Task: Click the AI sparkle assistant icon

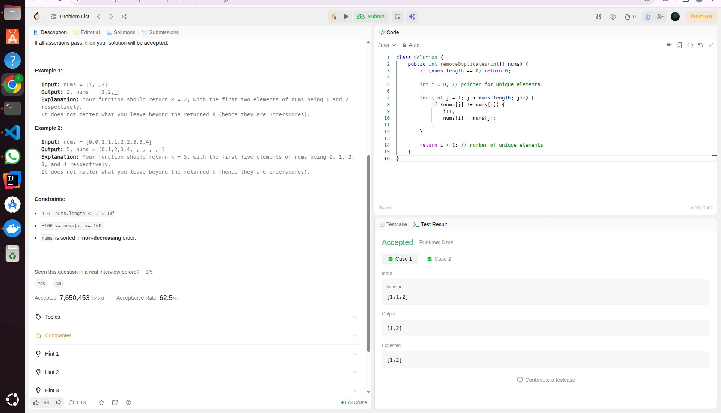Action: pos(412,17)
